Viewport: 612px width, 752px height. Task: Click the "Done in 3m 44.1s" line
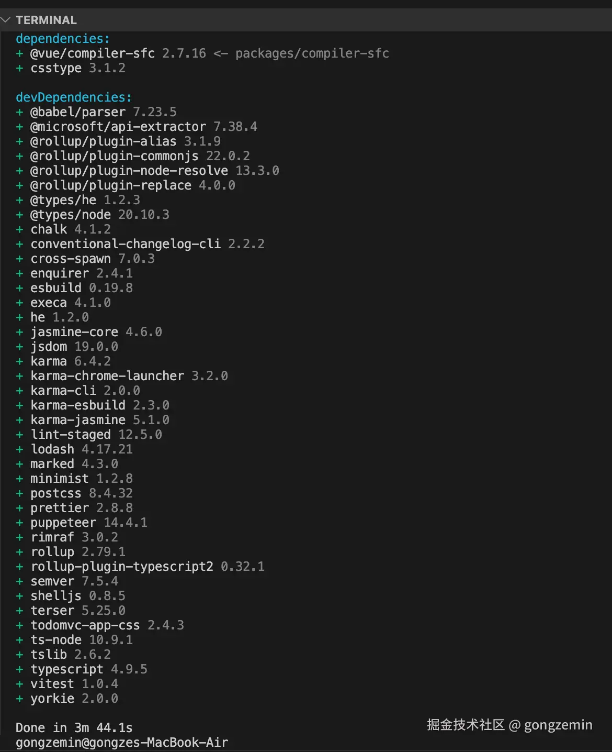tap(74, 728)
